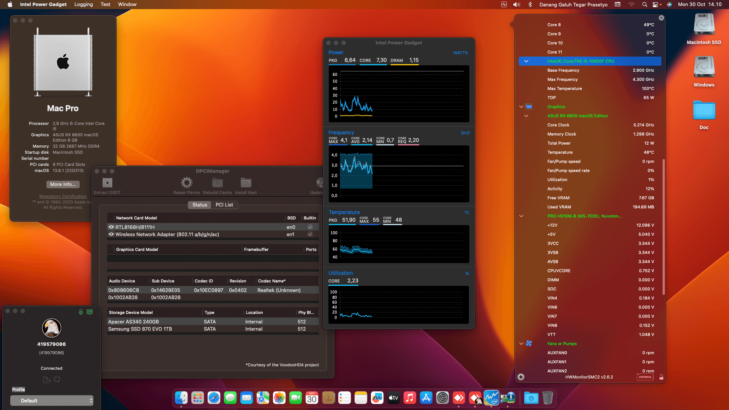Image resolution: width=729 pixels, height=410 pixels.
Task: Toggle Builtin checkbox for RTL8168H/8111H (en0)
Action: (x=310, y=227)
